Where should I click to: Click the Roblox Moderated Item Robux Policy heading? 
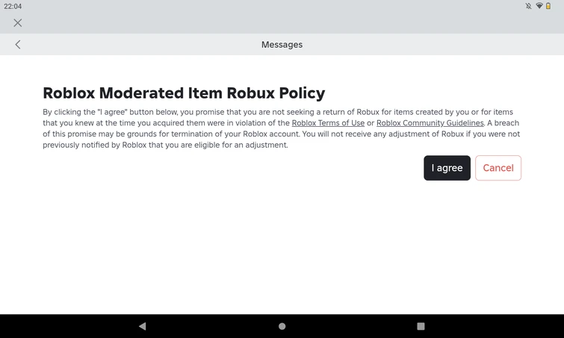[x=184, y=93]
